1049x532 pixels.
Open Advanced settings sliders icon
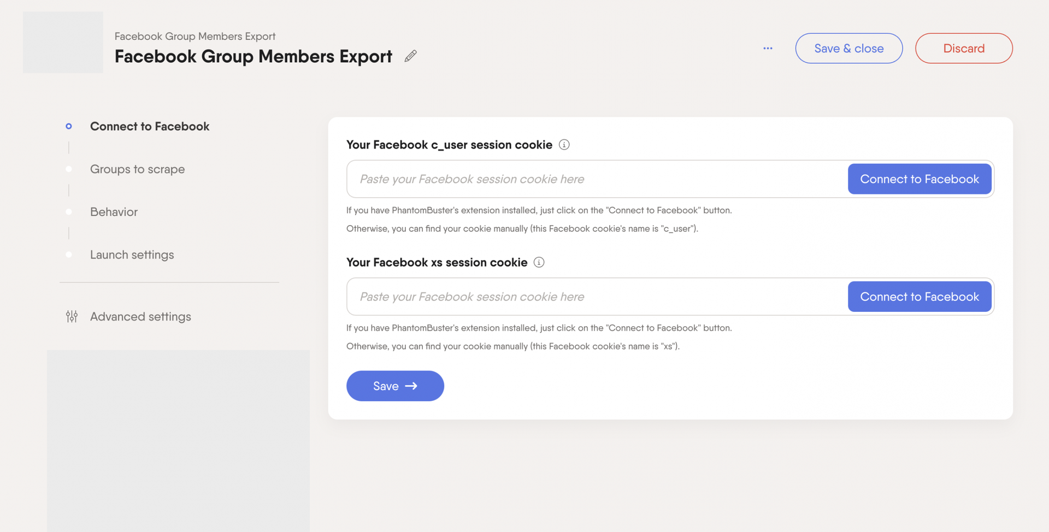pyautogui.click(x=72, y=316)
